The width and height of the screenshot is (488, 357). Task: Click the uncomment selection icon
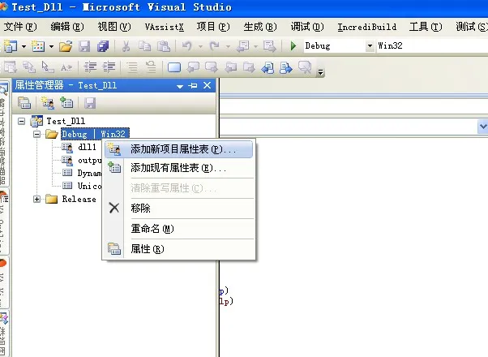(x=151, y=67)
